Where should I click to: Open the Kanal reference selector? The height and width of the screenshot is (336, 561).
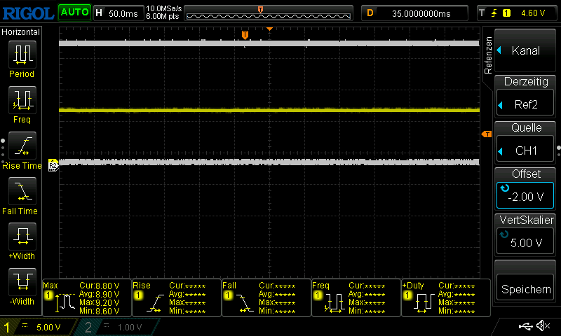click(x=525, y=50)
